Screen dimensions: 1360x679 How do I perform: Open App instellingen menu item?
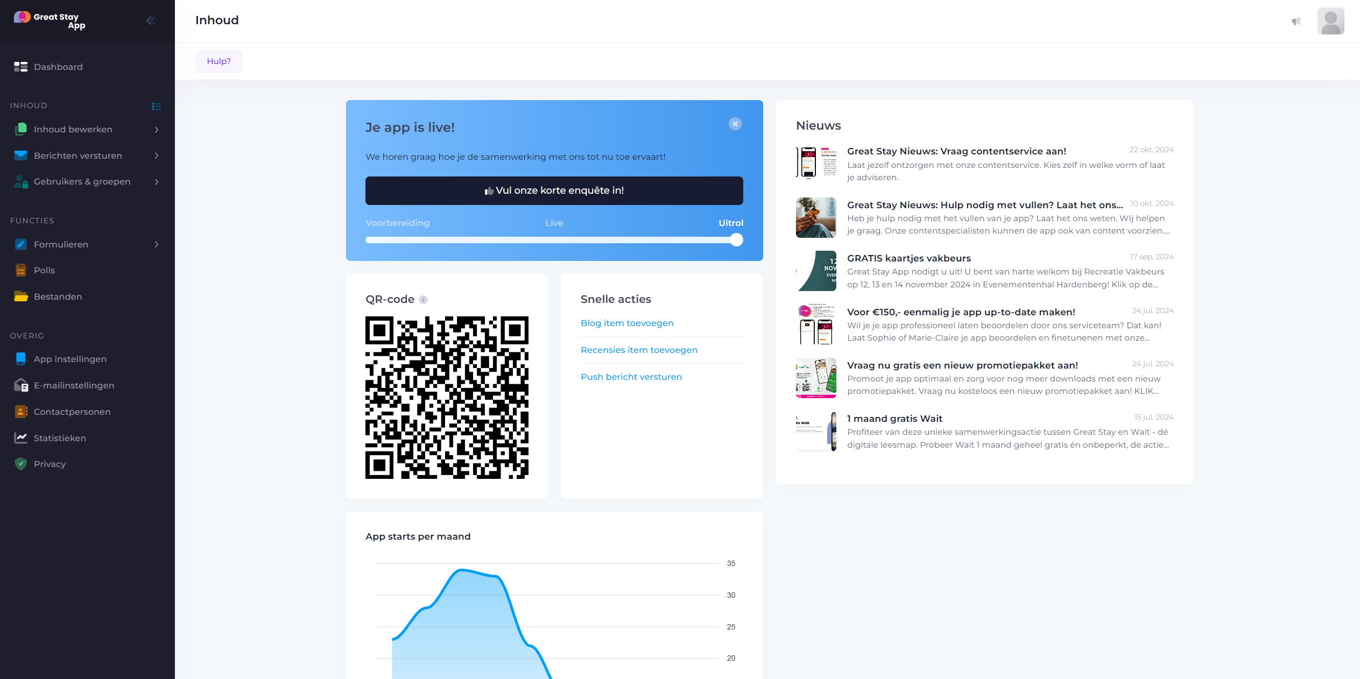pos(70,359)
